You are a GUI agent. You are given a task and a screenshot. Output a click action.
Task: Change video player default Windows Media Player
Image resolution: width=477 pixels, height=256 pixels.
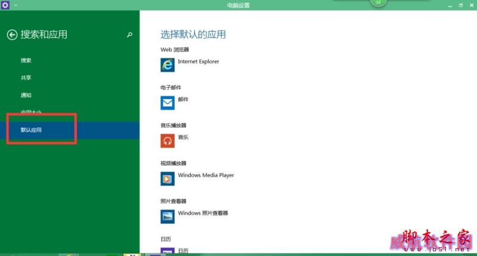pos(206,175)
